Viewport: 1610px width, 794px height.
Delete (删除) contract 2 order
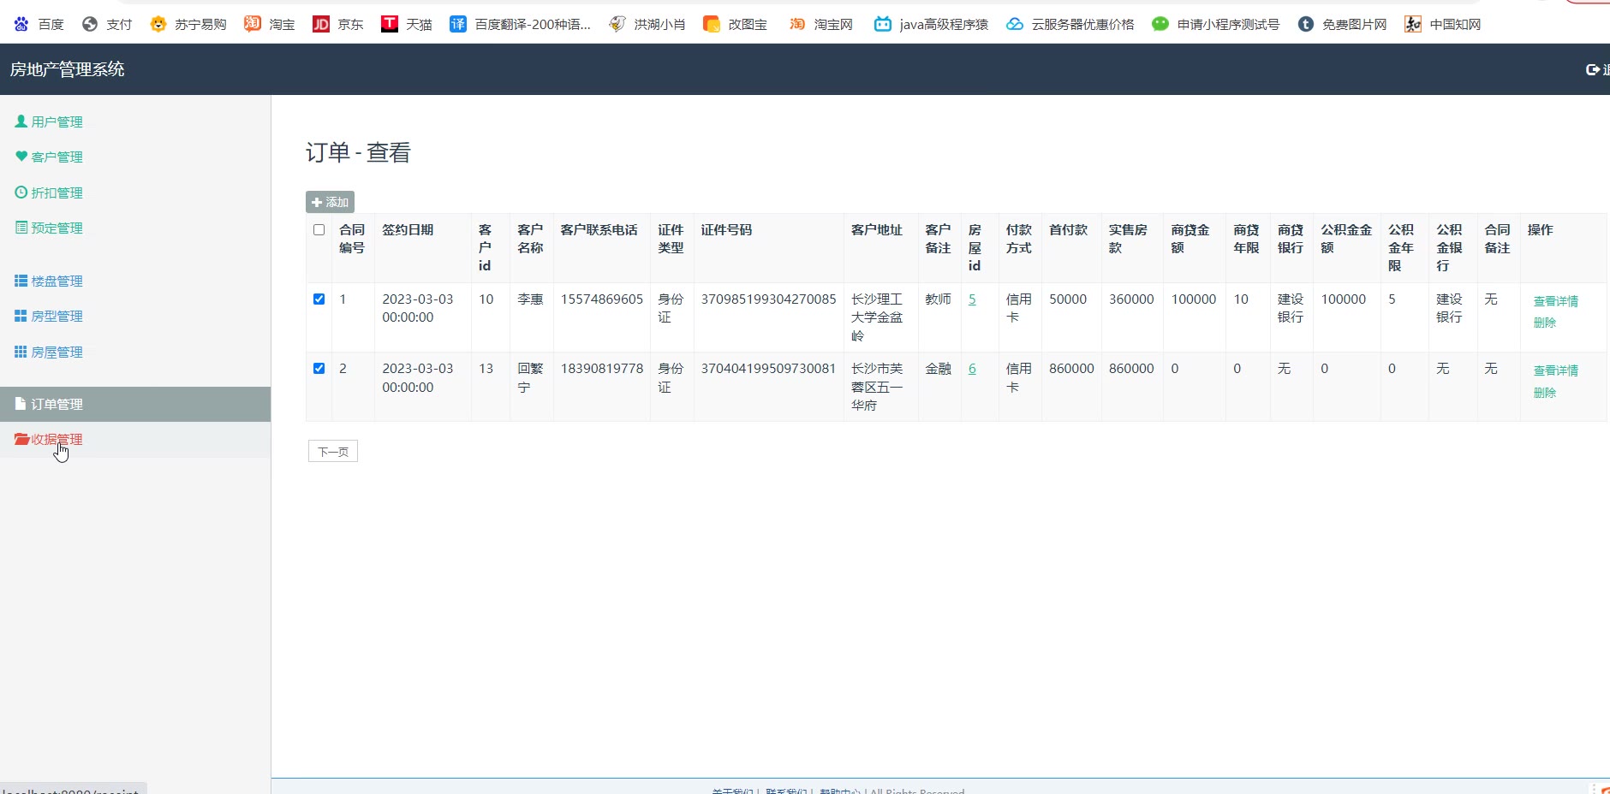[x=1544, y=393]
